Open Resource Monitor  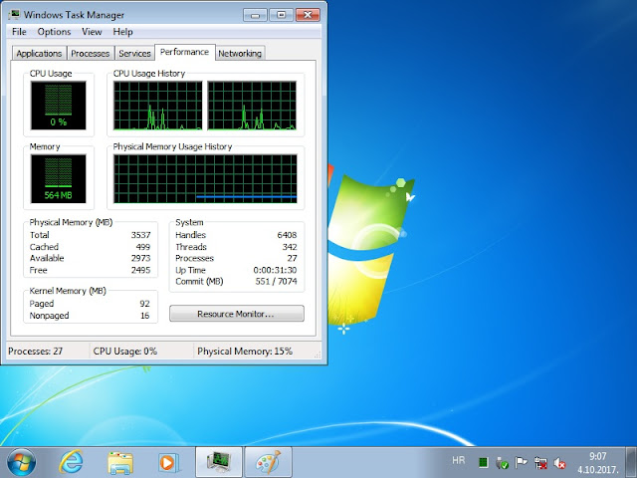[237, 314]
